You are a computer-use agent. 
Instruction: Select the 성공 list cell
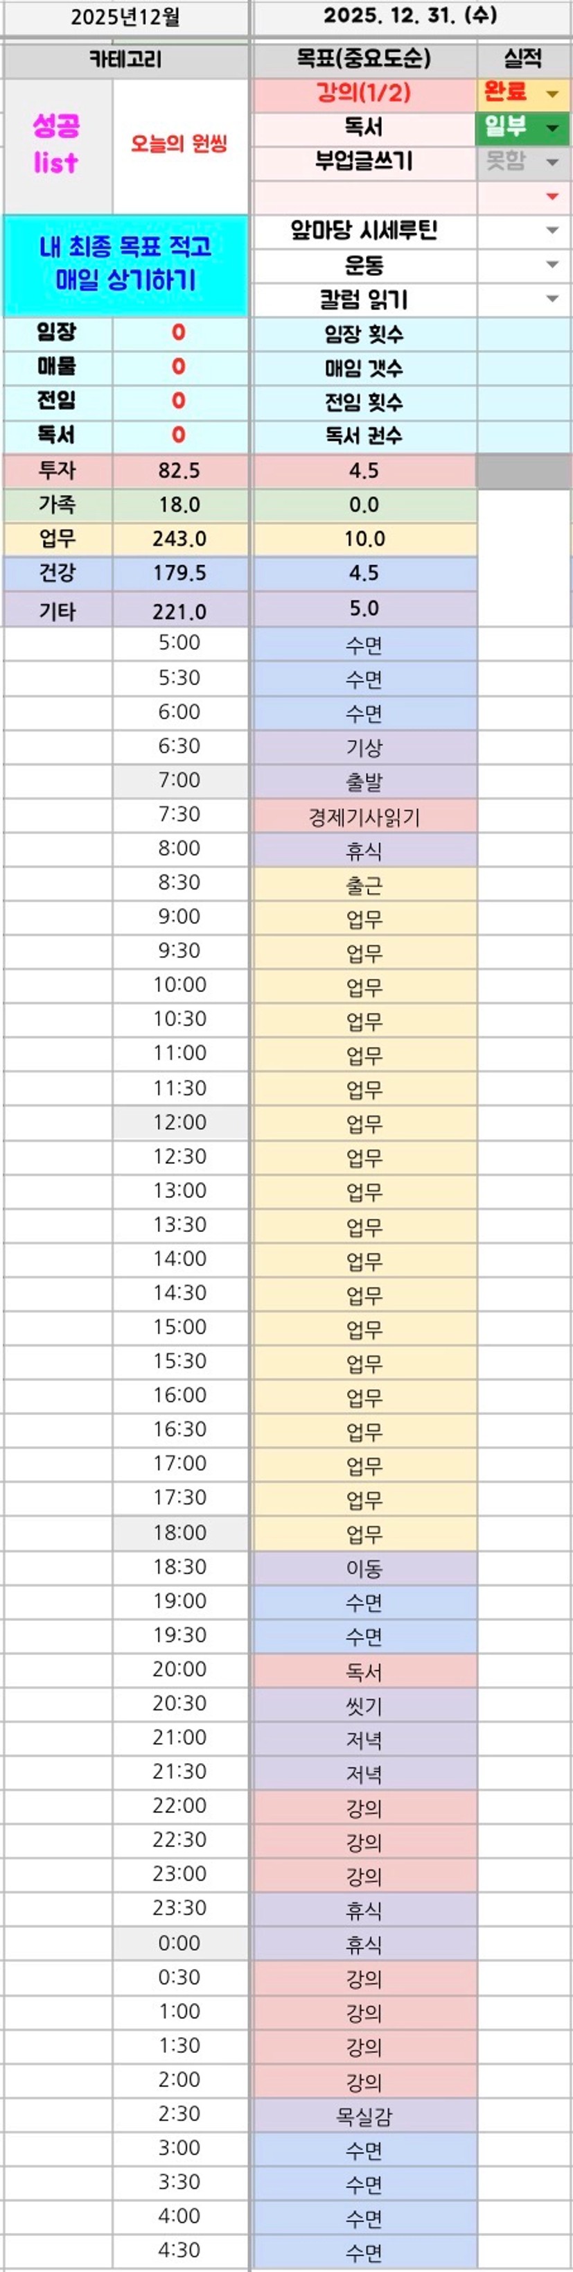(x=56, y=145)
